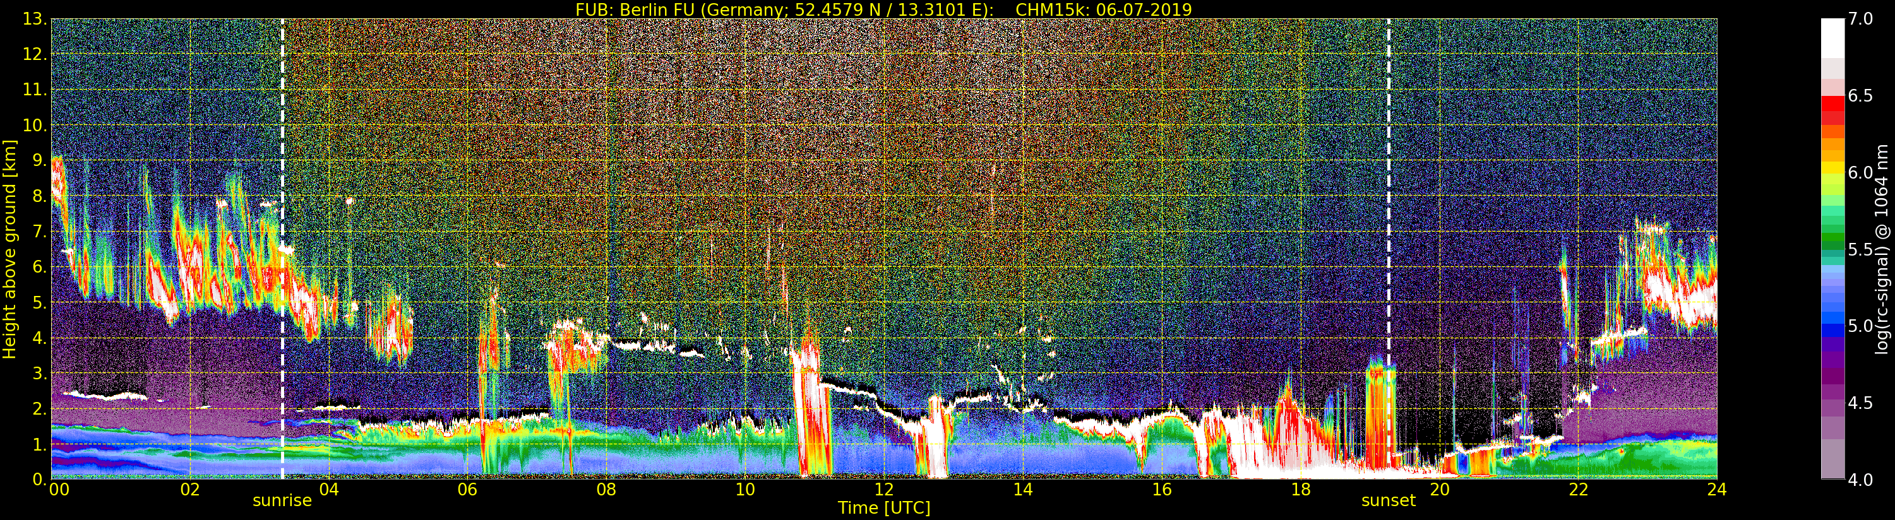Image resolution: width=1895 pixels, height=520 pixels.
Task: Click the colorbar tick label '6.0'
Action: 1860,173
